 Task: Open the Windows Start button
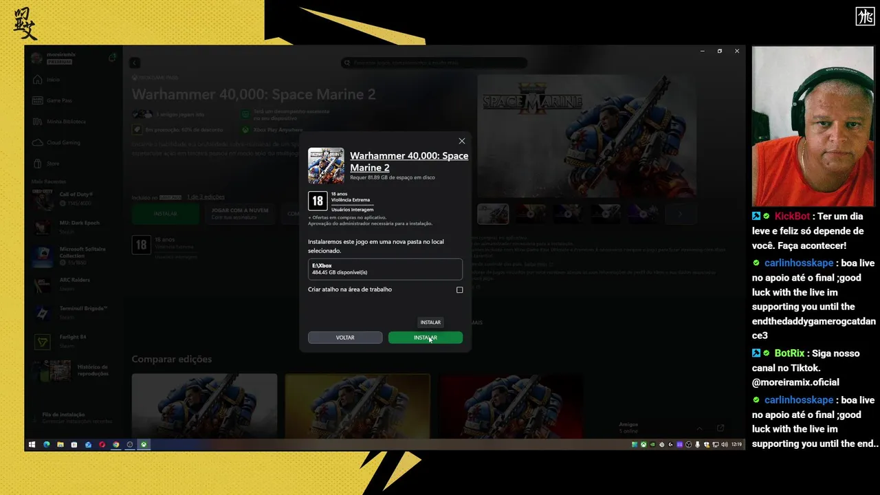pyautogui.click(x=32, y=445)
